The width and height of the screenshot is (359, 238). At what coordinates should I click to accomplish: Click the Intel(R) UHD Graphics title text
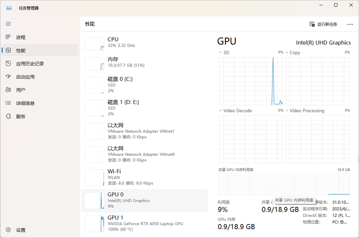[x=323, y=43]
